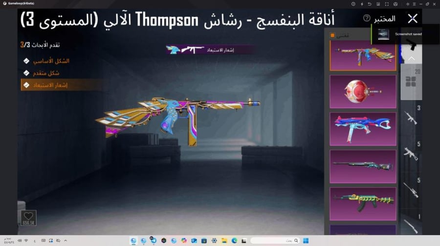Screen dimensions: 440x246
Task: Select the dark long rifle skin thumbnail
Action: click(363, 167)
